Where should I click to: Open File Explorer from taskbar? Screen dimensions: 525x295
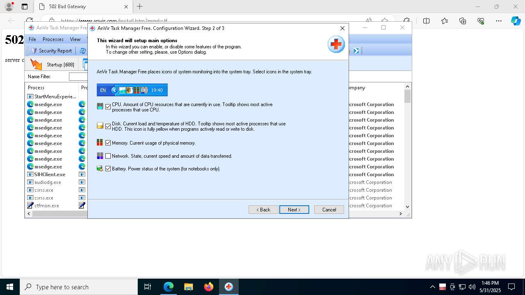click(189, 287)
